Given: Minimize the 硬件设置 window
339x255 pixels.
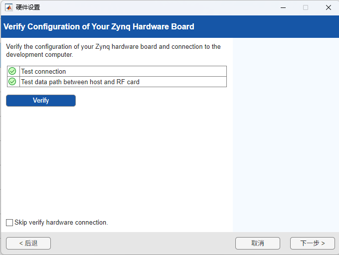Looking at the screenshot, I should [x=283, y=7].
